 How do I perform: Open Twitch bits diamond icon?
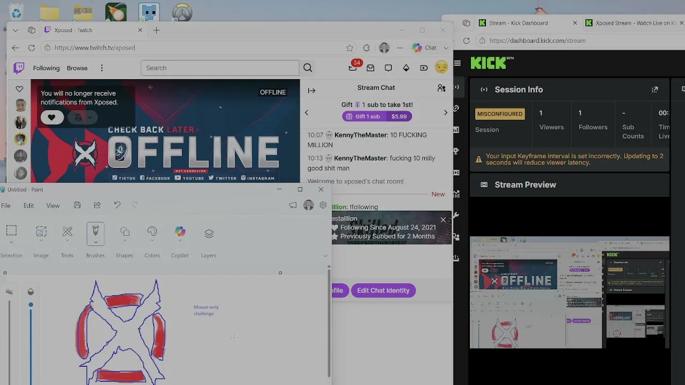pyautogui.click(x=406, y=68)
